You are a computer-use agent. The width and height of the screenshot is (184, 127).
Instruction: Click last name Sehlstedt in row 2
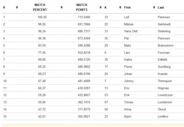[164, 24]
